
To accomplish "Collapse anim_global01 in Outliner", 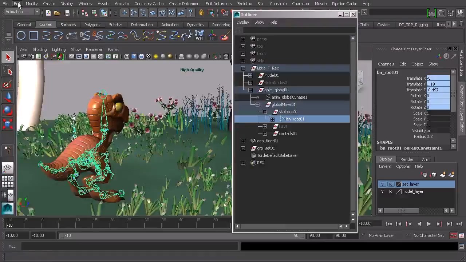I will (250, 90).
